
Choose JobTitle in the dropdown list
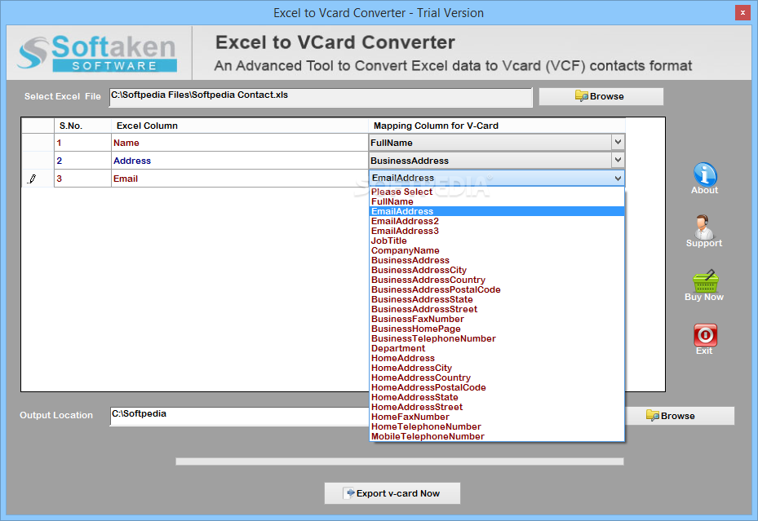tap(497, 241)
